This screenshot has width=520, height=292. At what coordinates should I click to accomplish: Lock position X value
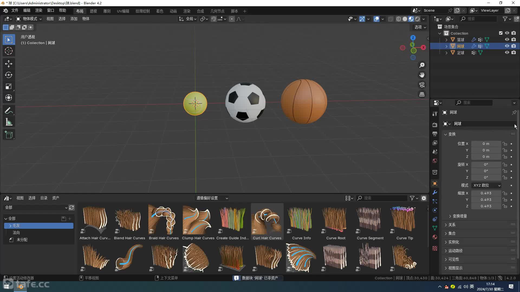[505, 144]
